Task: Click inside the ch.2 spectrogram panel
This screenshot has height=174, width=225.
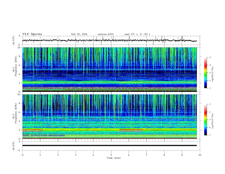Action: point(109,117)
